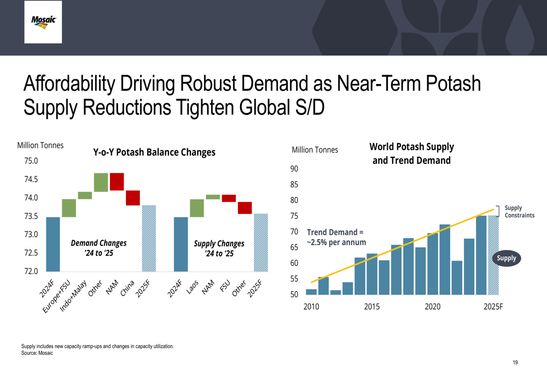Click the 'Million Tonnes' label above right chart
Screen dimensions: 547x374
(315, 150)
